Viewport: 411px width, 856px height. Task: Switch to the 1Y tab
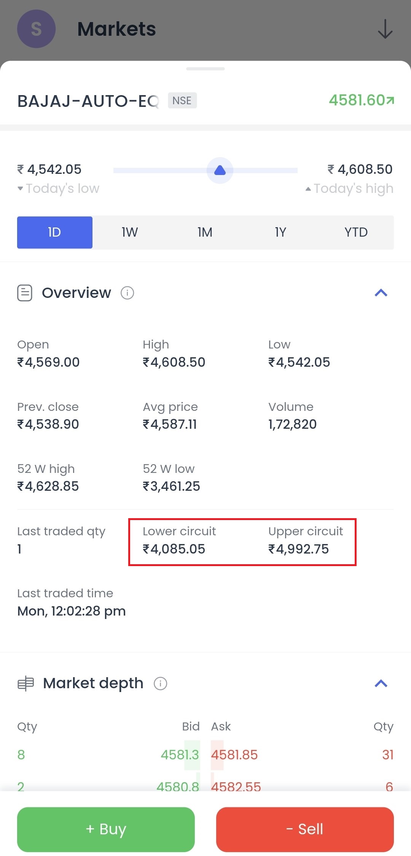tap(280, 232)
